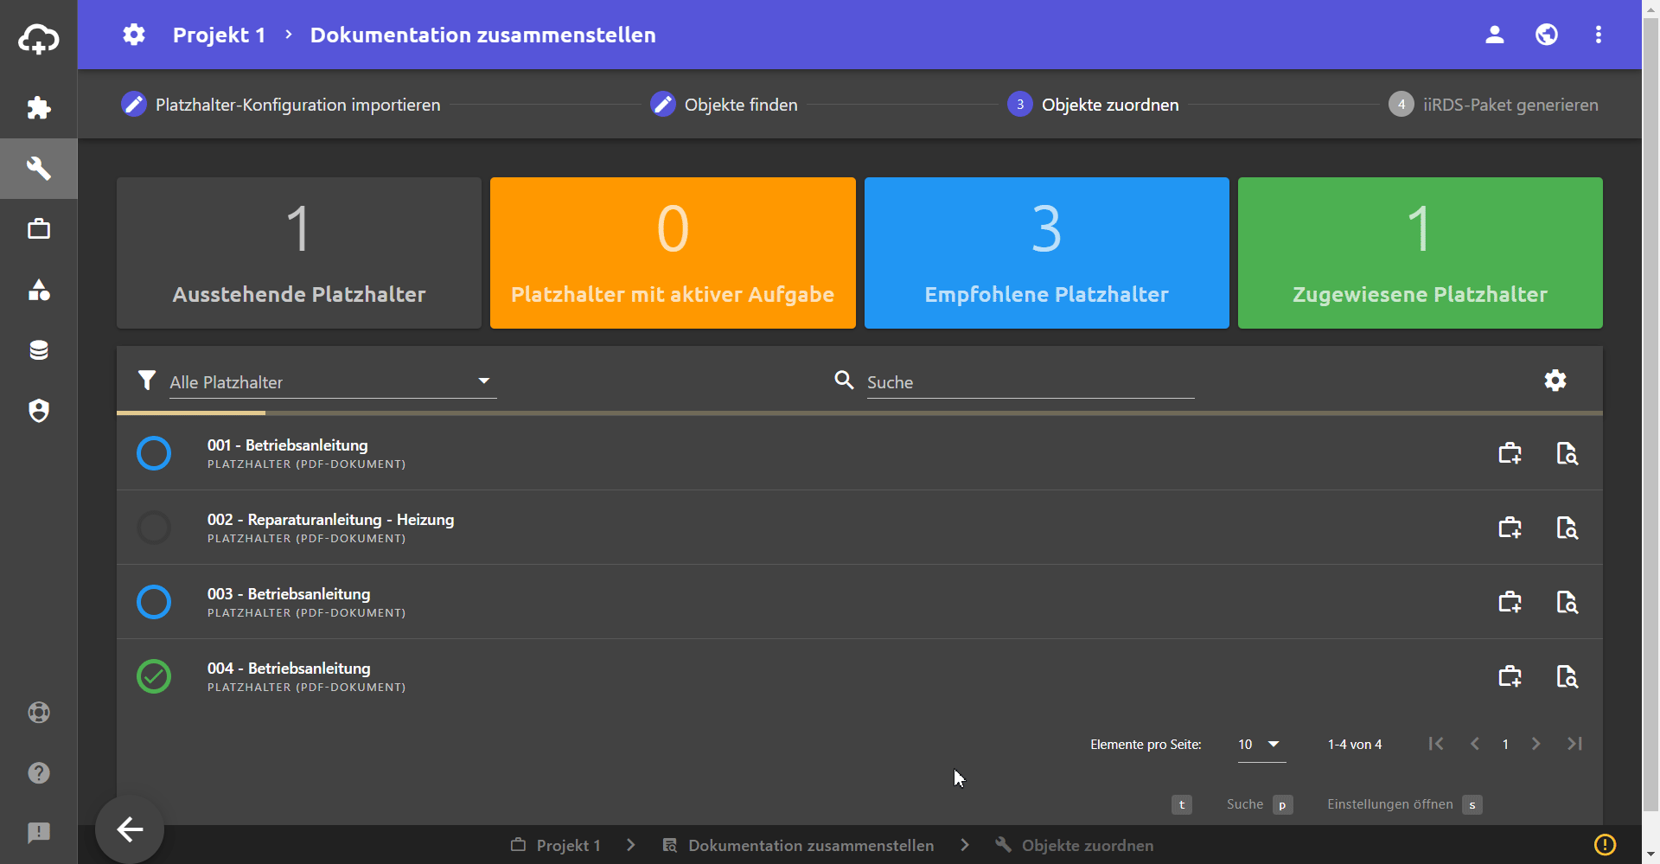Search document for 004 - Betriebsanleitung

click(1567, 676)
